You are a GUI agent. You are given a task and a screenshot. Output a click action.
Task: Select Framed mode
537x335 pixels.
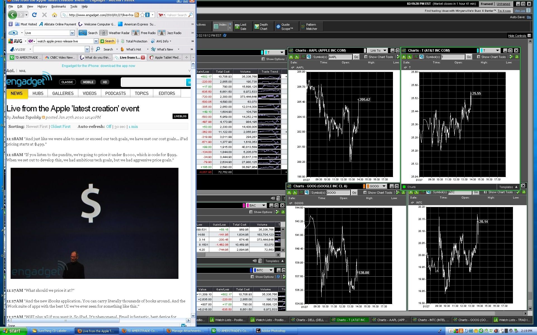click(x=487, y=4)
